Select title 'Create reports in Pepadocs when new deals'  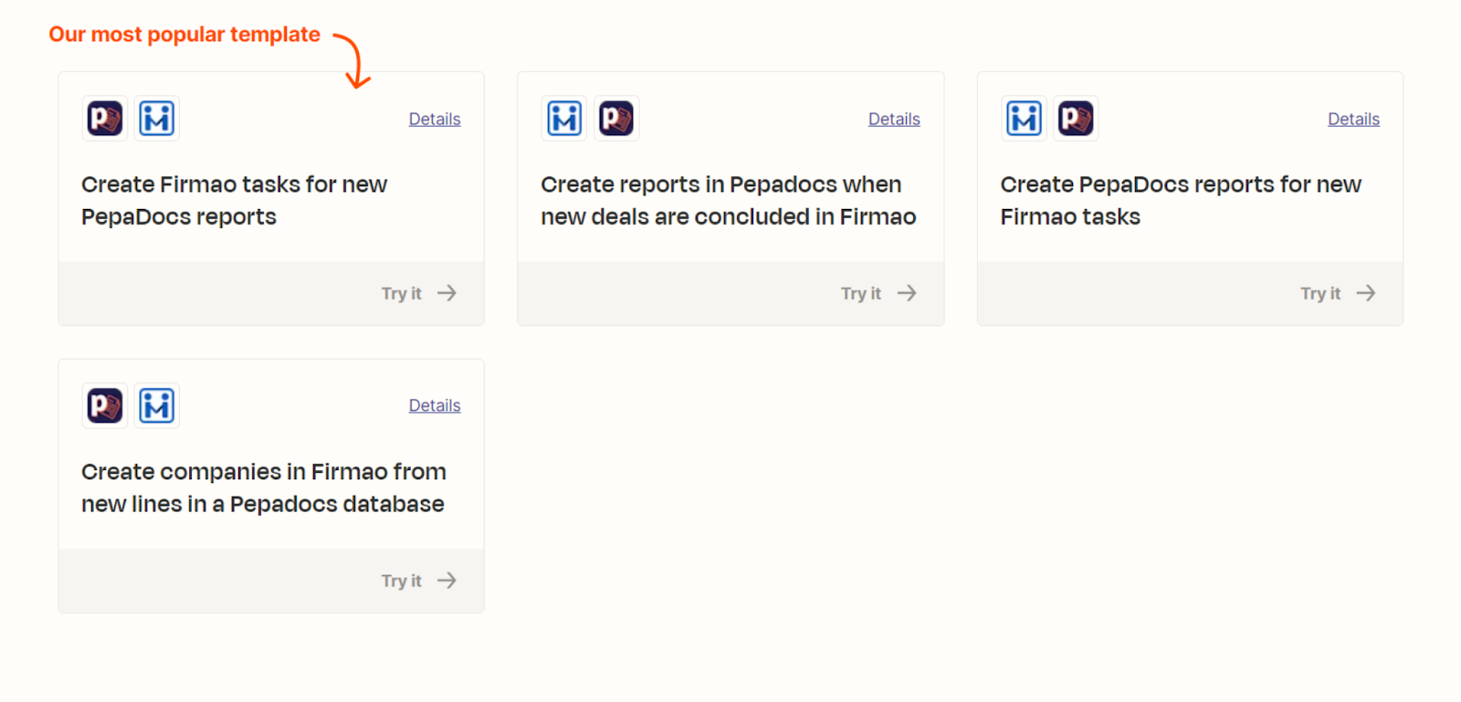click(728, 201)
